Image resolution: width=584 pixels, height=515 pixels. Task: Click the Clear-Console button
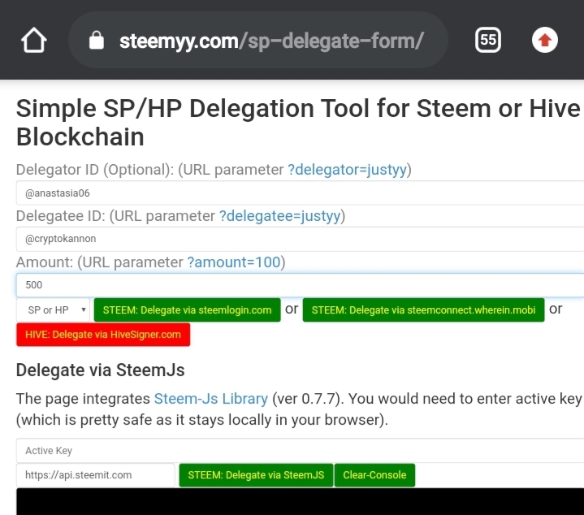click(374, 474)
